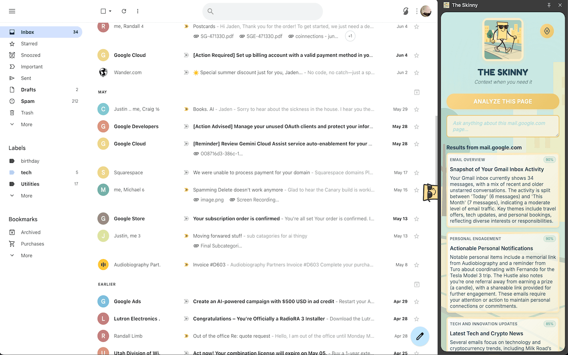568x355 pixels.
Task: Open Final Subcategori... attachment chip
Action: (x=218, y=246)
